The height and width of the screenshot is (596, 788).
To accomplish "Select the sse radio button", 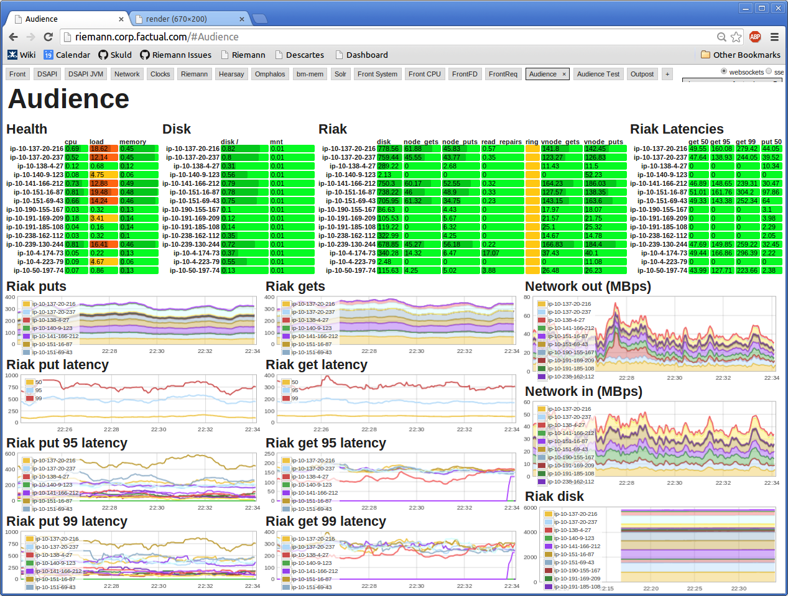I will (x=769, y=71).
